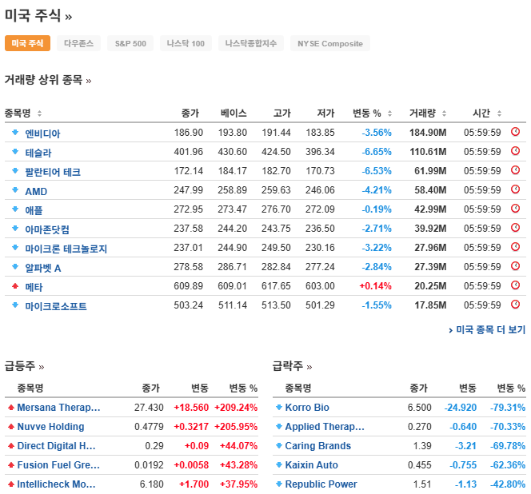Open the Intellicheck Mo... link
This screenshot has height=494, width=531.
pos(56,484)
